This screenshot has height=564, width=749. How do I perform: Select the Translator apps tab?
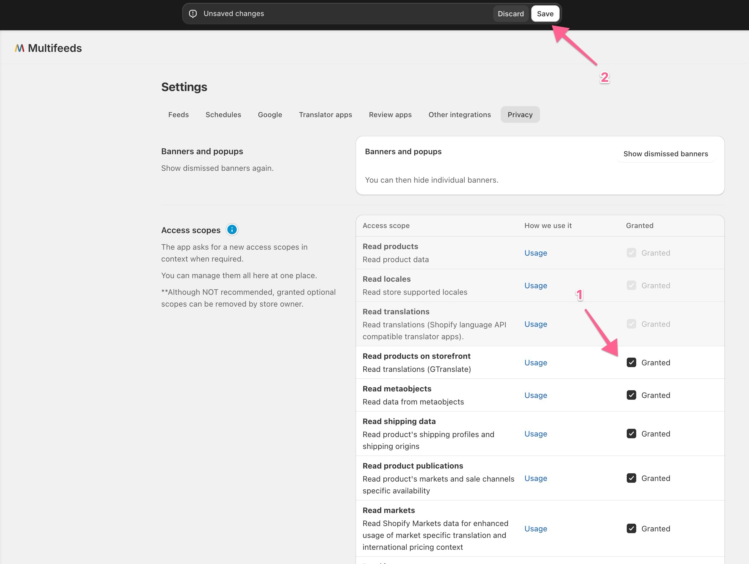coord(326,115)
